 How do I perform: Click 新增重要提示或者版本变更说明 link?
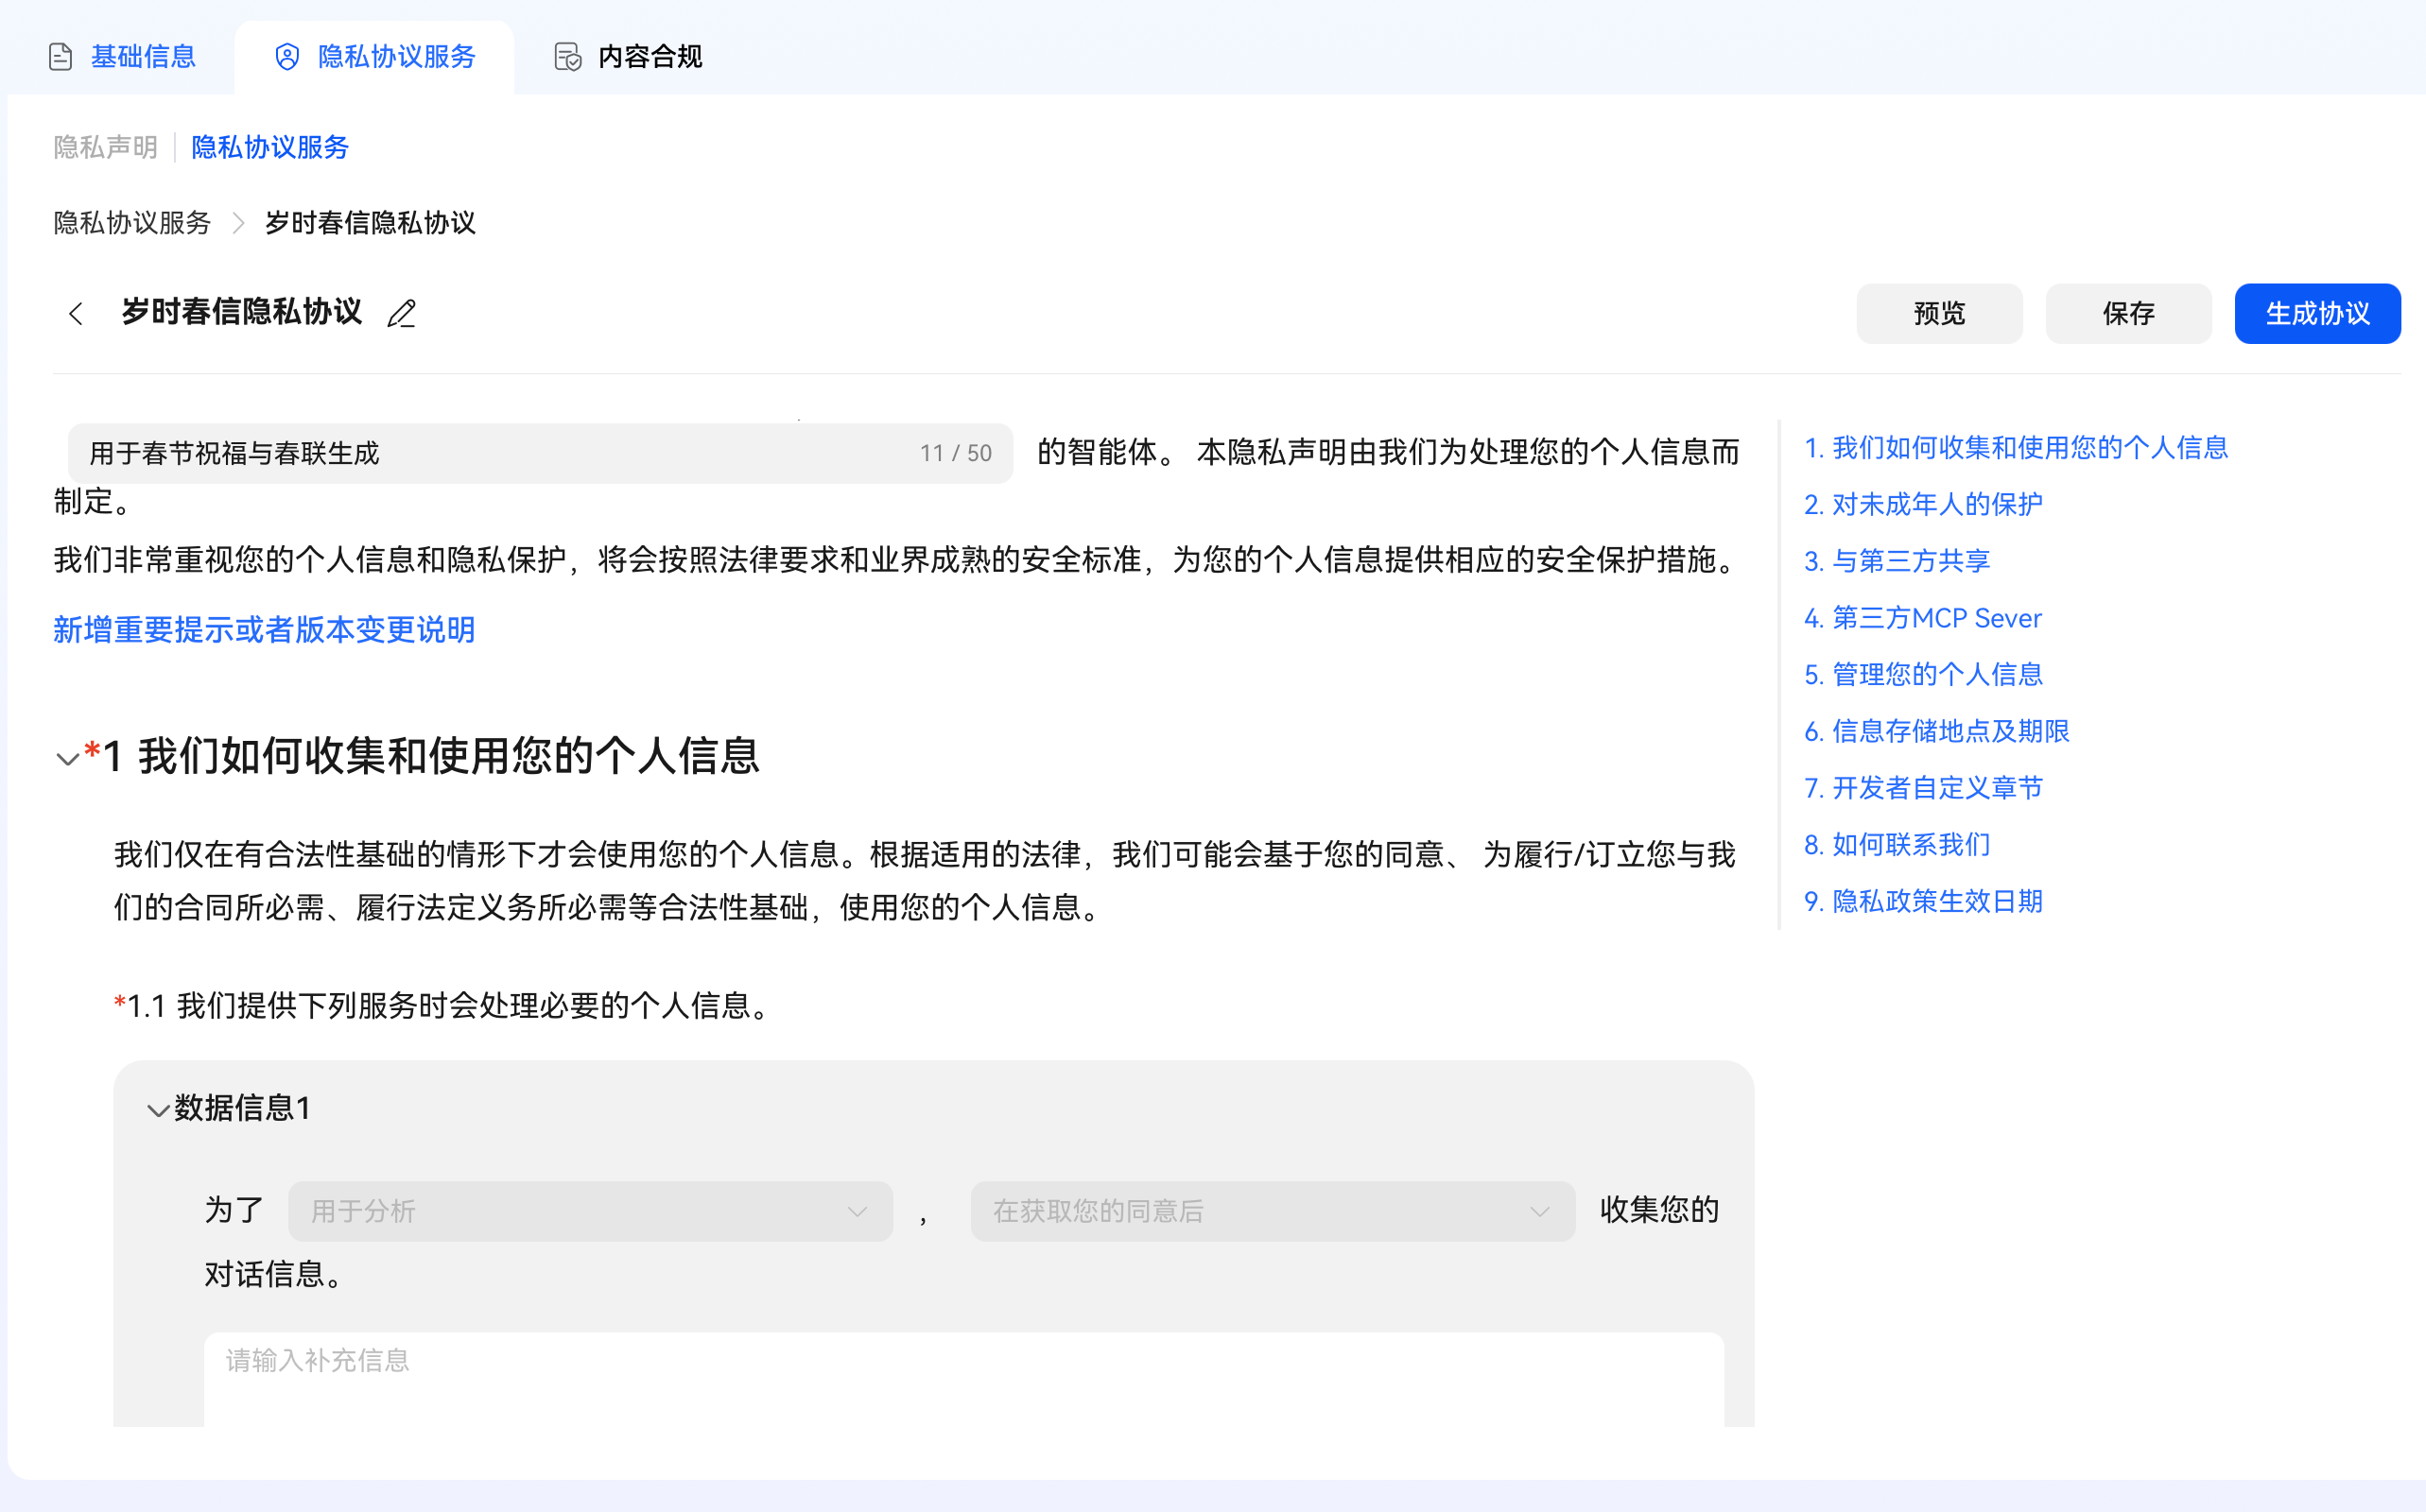tap(264, 630)
